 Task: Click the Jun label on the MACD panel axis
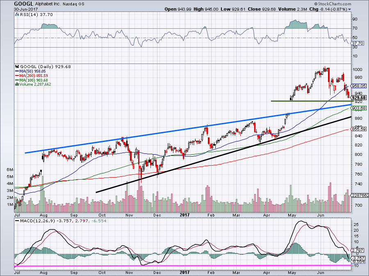click(x=321, y=273)
